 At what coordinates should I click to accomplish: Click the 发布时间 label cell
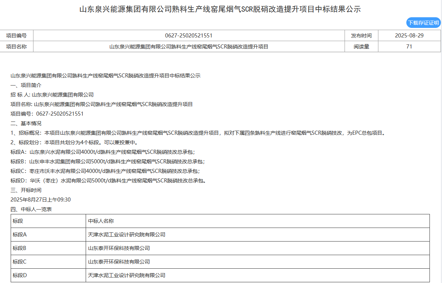tap(361, 36)
